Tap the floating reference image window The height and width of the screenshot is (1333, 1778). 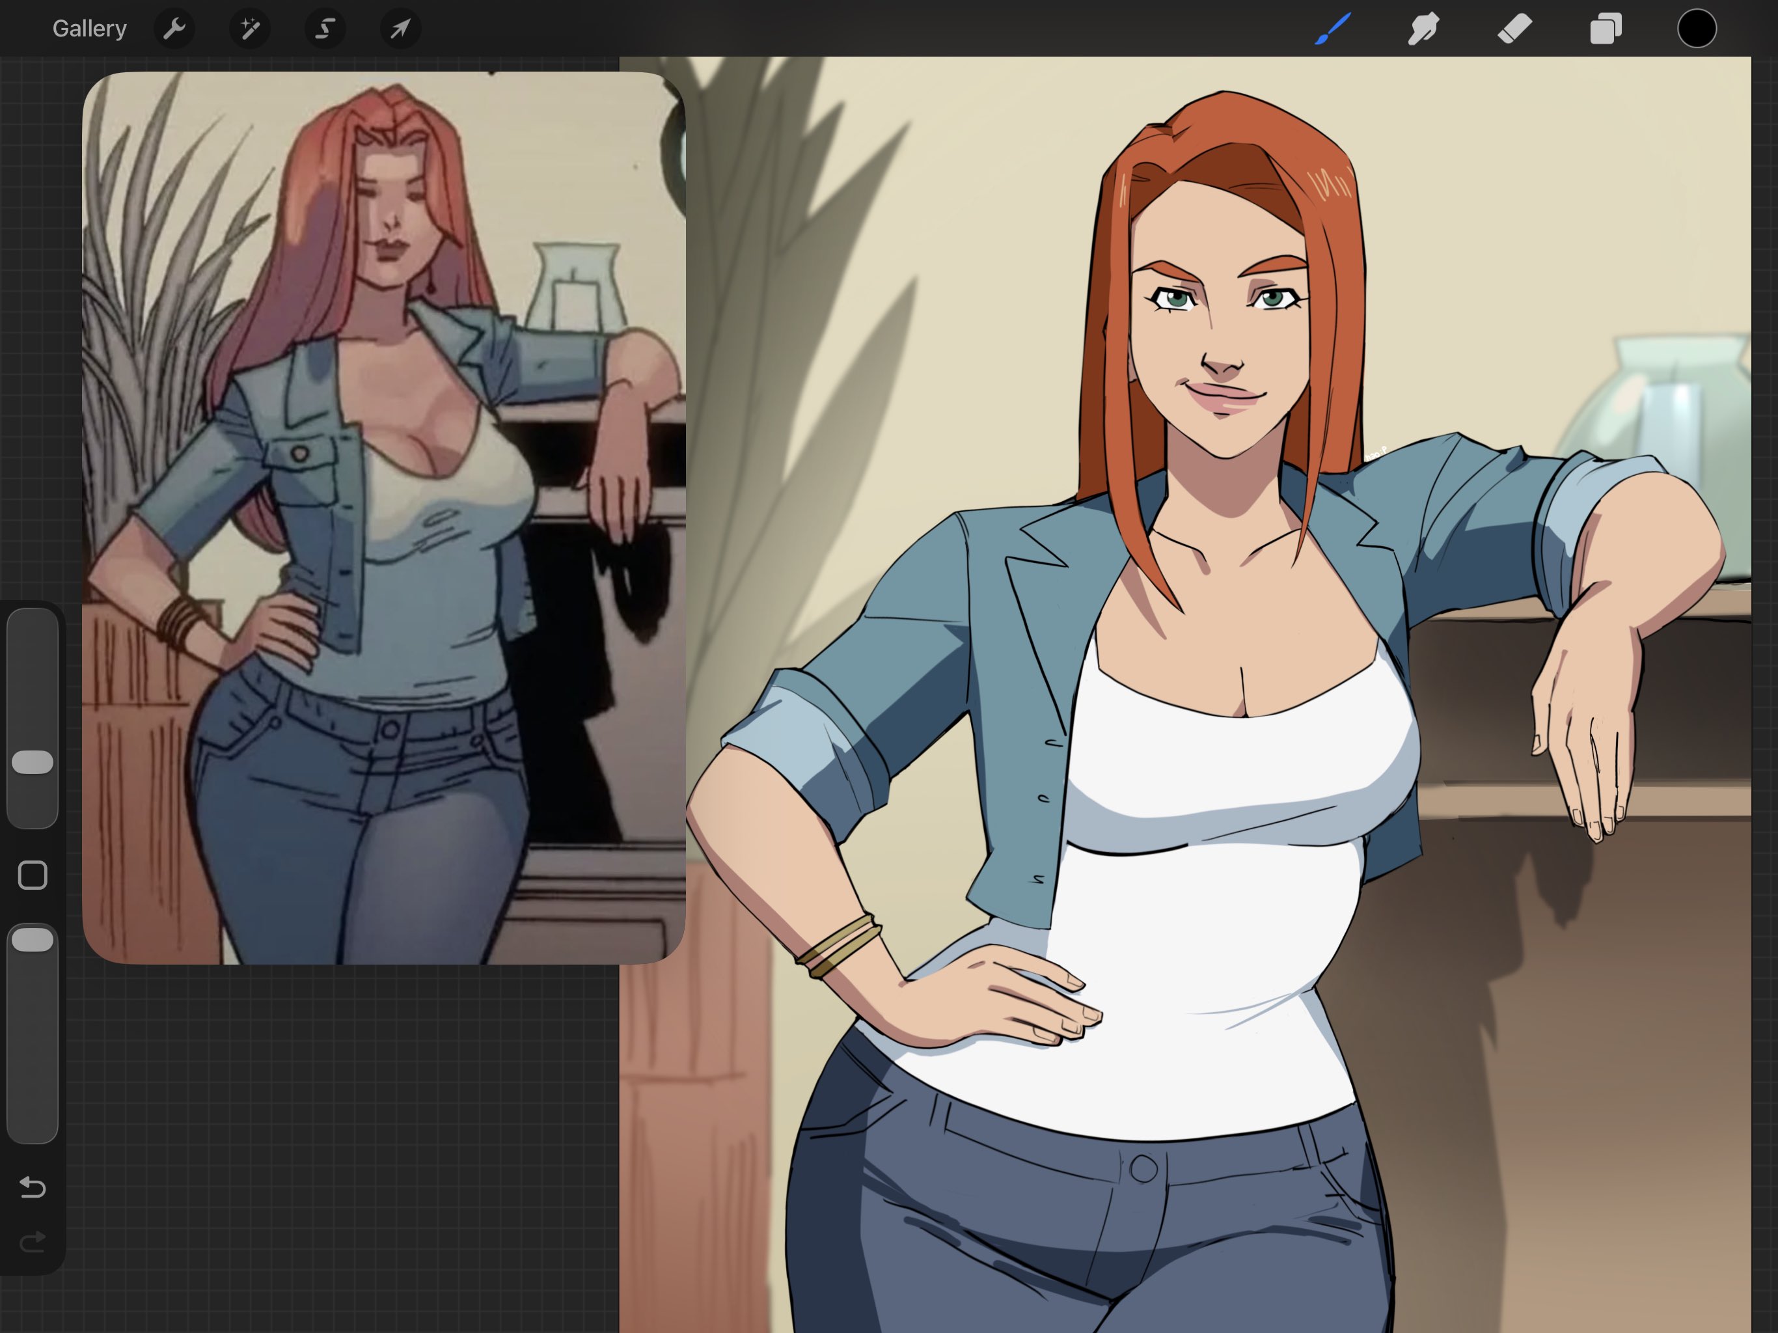[x=383, y=517]
